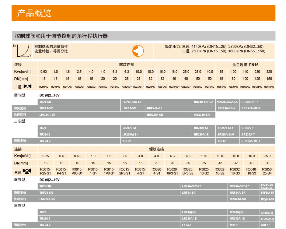Click the 二通, 2500kPa rated pressure line
This screenshot has width=286, height=229.
click(x=223, y=51)
